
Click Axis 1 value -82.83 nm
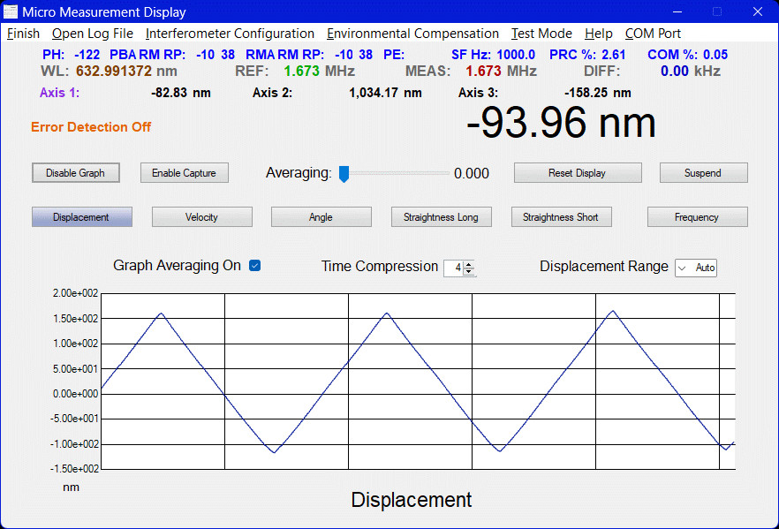point(181,93)
